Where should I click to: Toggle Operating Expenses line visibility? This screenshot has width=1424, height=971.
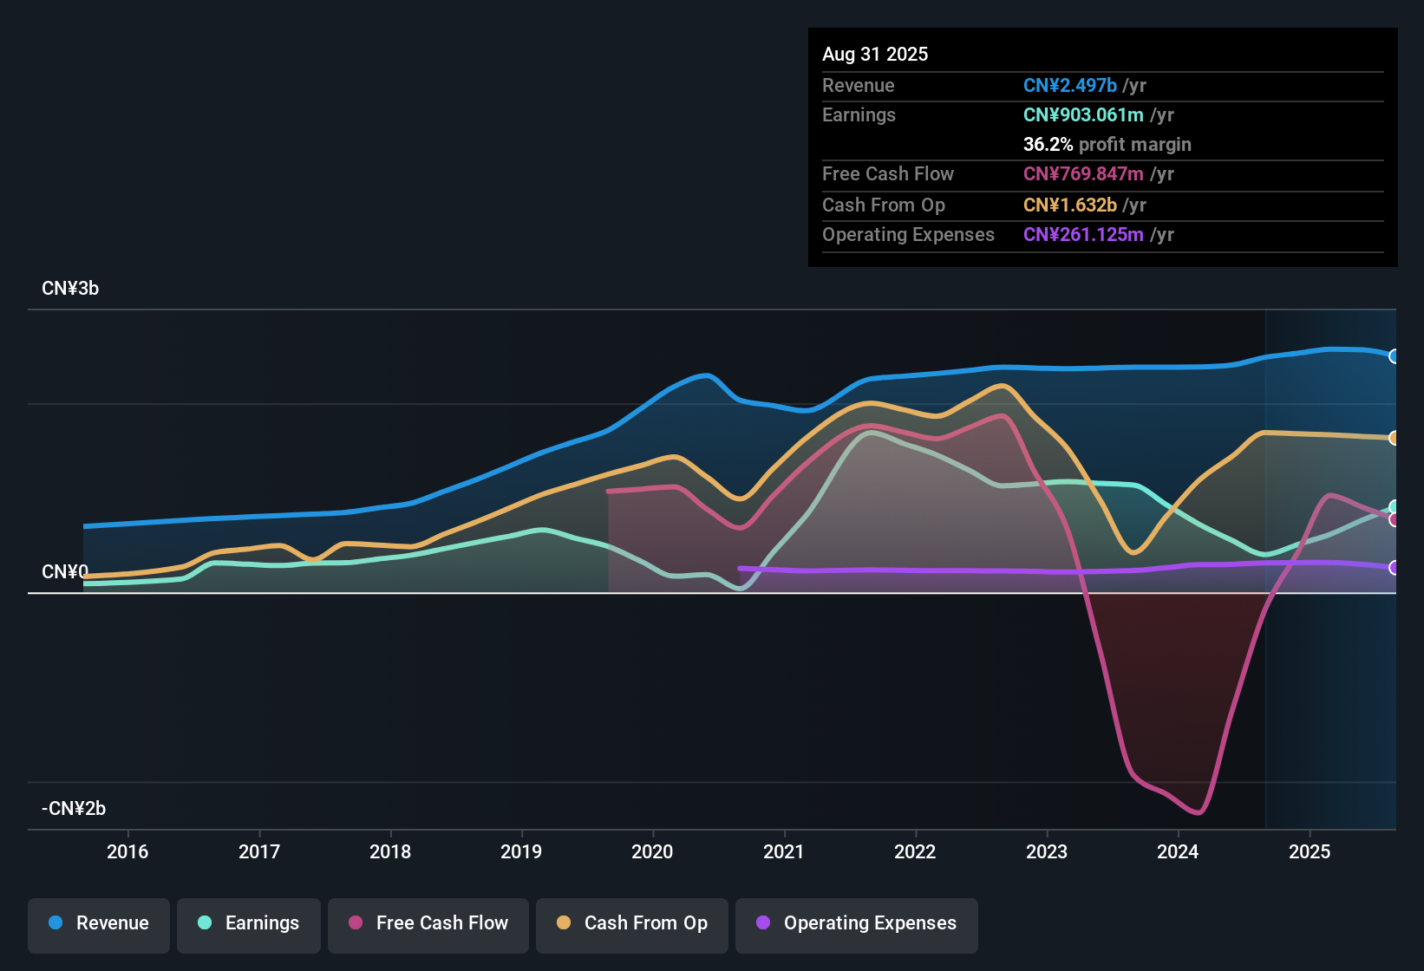click(x=856, y=923)
